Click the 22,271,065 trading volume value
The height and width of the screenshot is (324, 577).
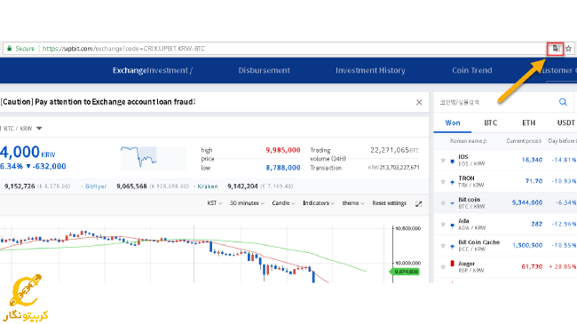pos(390,150)
